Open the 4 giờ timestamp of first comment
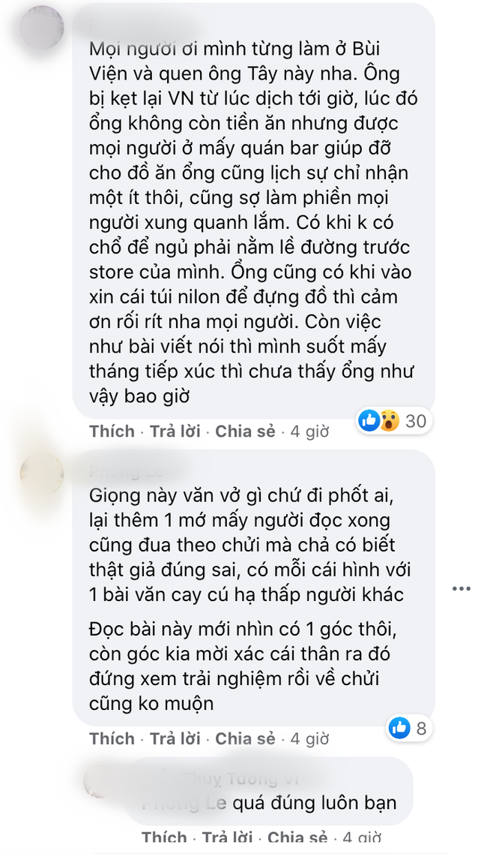Image resolution: width=487 pixels, height=854 pixels. click(x=310, y=432)
